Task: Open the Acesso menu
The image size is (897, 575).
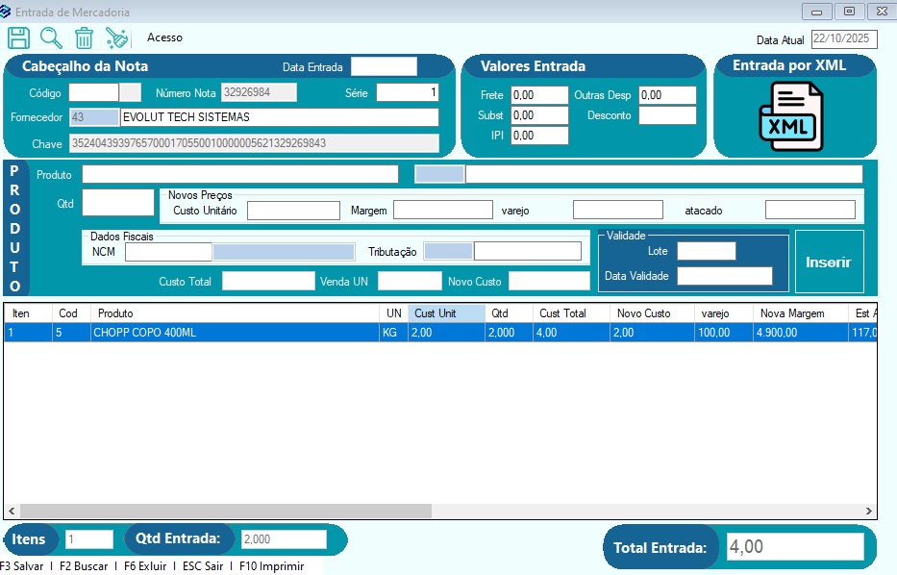Action: click(164, 37)
